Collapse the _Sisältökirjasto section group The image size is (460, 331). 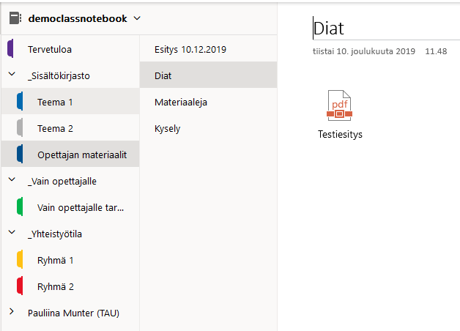click(x=11, y=75)
